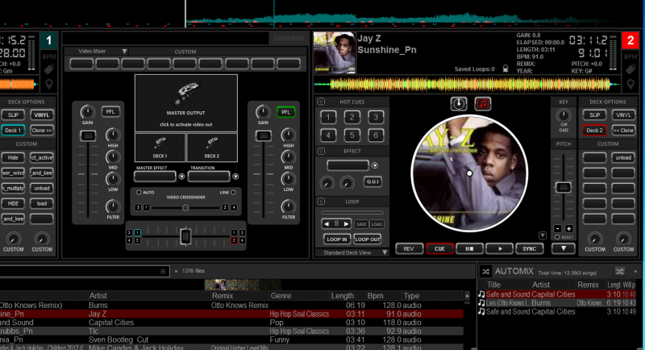Click the shuffle icon at automix right edge
This screenshot has width=645, height=350.
[620, 271]
